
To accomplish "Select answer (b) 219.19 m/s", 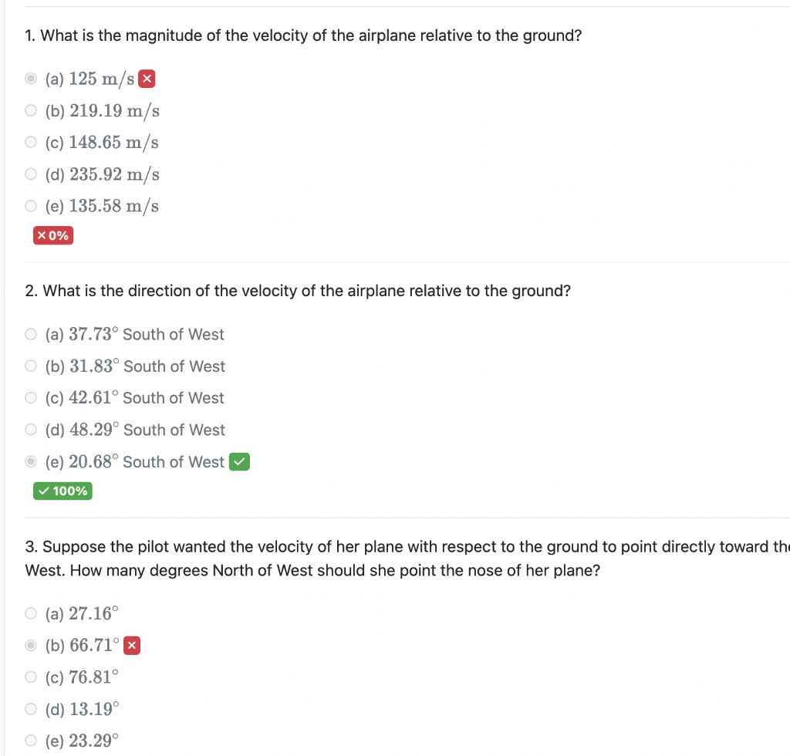I will point(31,110).
